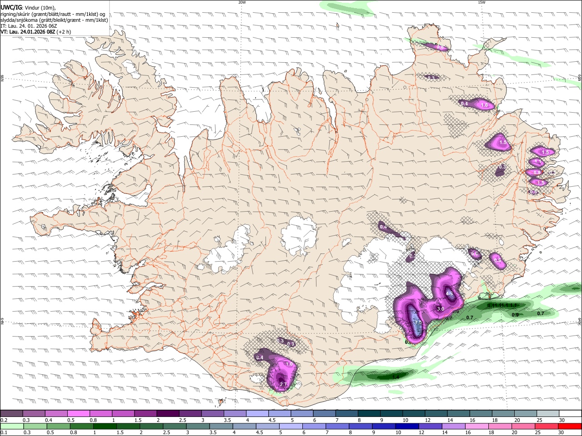This screenshot has height=436, width=582.
Task: Pick the dark green 1–1.5 rain scale swatch
Action: point(105,426)
